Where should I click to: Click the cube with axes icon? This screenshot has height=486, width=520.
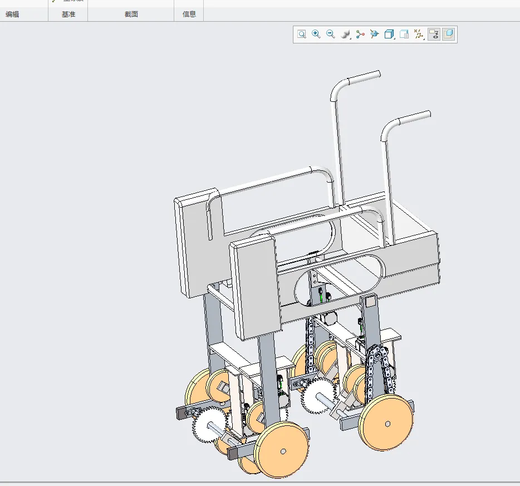tap(374, 35)
